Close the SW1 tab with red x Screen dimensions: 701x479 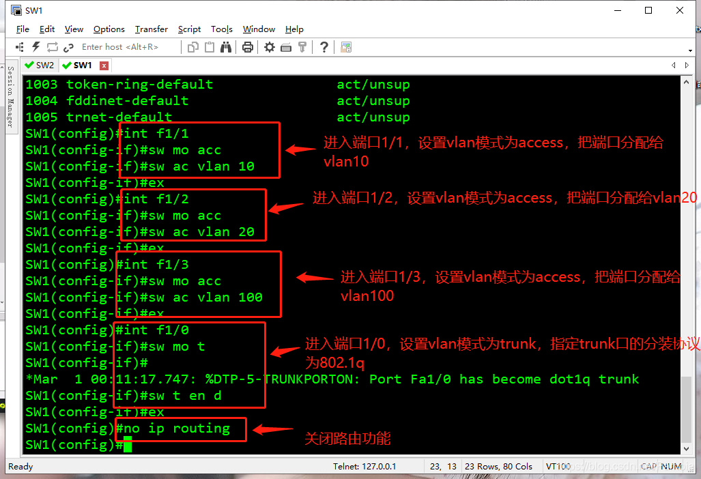[104, 66]
